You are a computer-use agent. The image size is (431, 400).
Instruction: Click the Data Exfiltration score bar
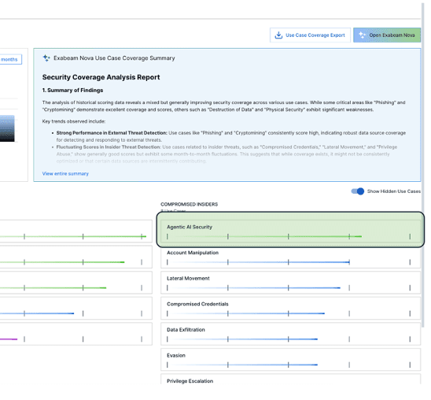(289, 339)
